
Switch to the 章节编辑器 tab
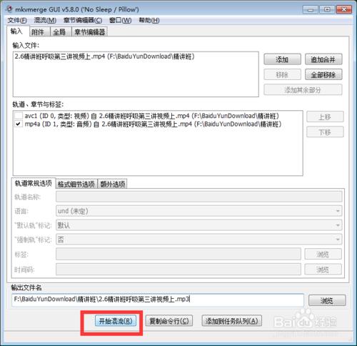point(90,32)
